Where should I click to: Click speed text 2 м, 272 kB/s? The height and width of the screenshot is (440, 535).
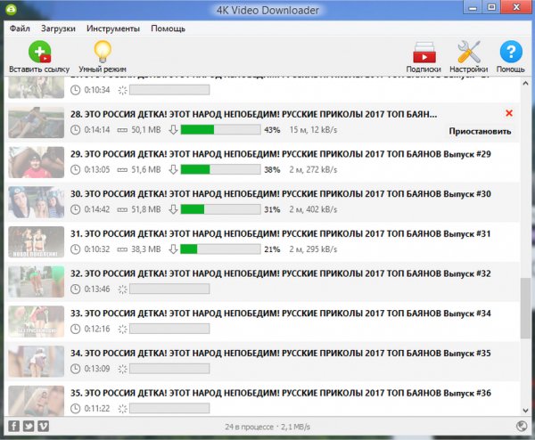coord(313,170)
